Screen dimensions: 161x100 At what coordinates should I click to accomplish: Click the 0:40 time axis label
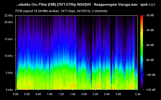coord(38,94)
